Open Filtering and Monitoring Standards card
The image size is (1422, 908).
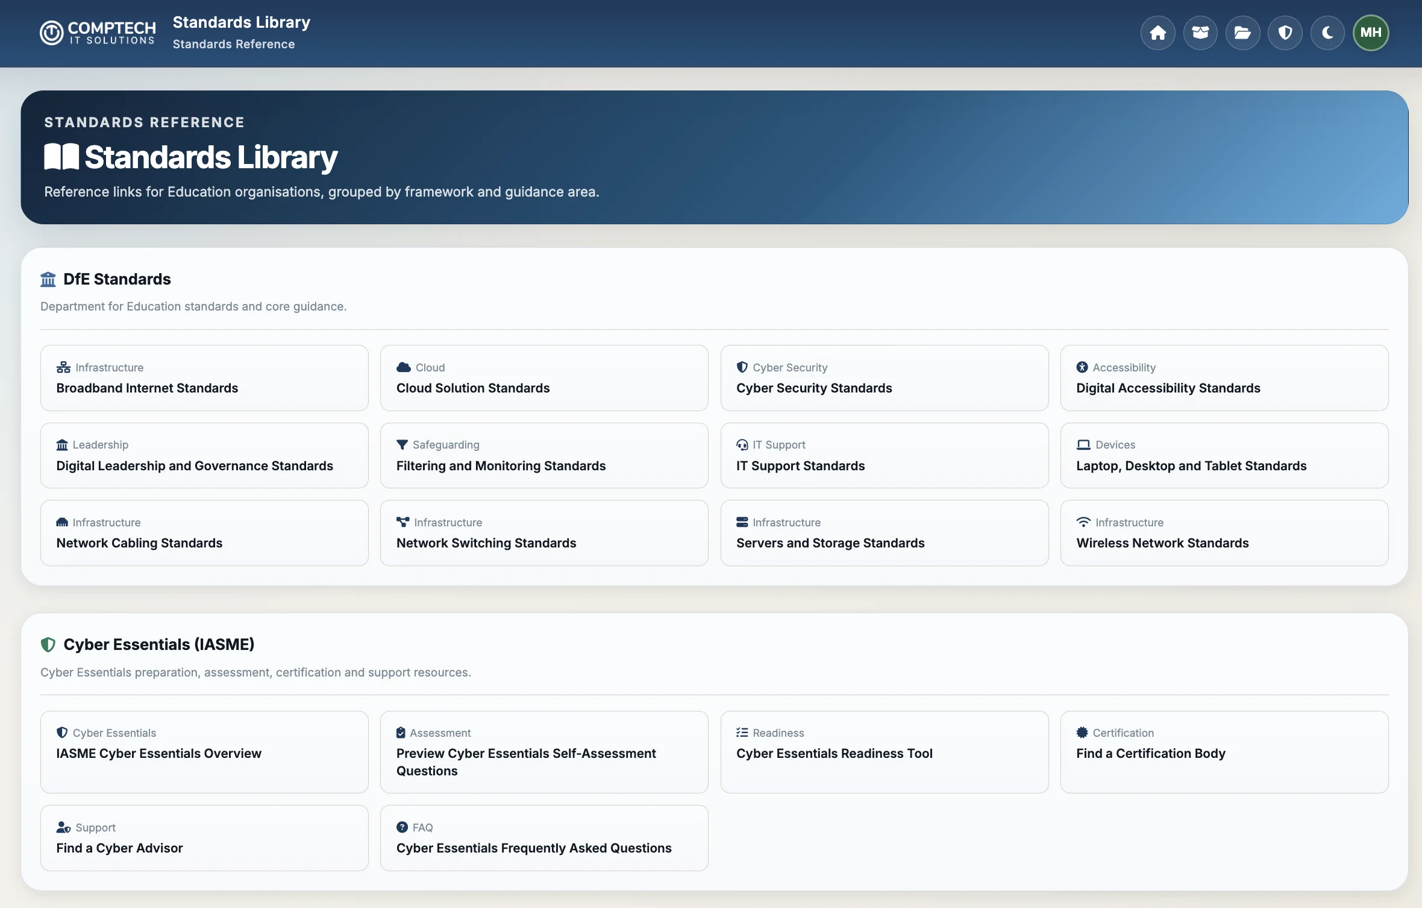click(x=544, y=455)
